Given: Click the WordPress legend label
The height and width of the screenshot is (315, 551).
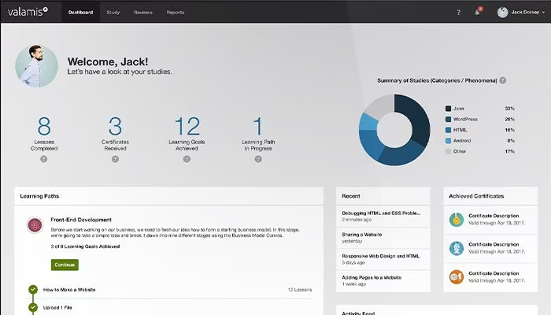Looking at the screenshot, I should (x=465, y=119).
